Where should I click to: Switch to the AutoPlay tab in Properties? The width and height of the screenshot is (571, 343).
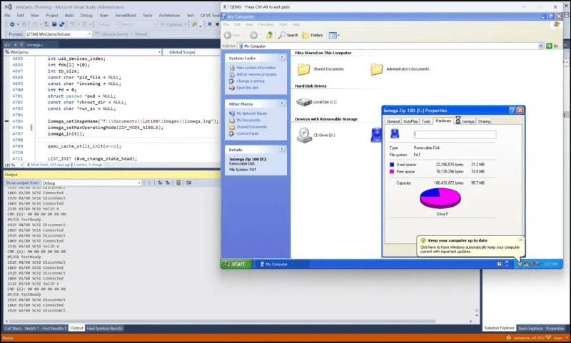(x=411, y=121)
